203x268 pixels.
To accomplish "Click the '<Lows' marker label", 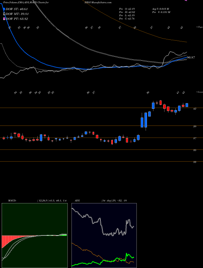I will click(199, 92).
